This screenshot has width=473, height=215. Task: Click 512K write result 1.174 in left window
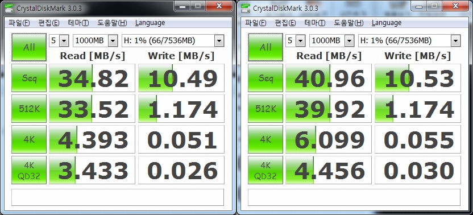[181, 109]
